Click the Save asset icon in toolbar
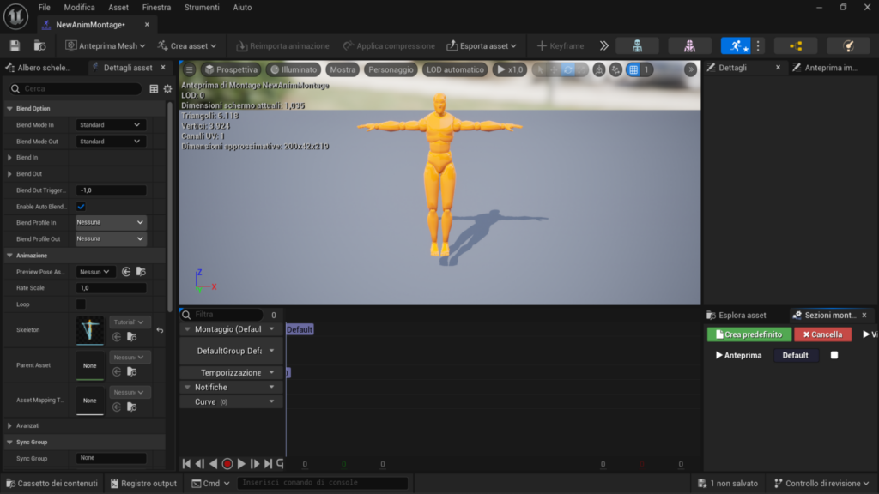The width and height of the screenshot is (879, 494). [x=15, y=45]
